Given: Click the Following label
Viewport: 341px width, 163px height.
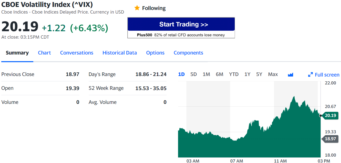Looking at the screenshot, I should tap(154, 8).
